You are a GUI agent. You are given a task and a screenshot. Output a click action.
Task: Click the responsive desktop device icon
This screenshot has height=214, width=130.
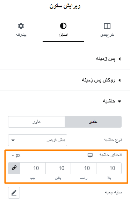coord(90,155)
